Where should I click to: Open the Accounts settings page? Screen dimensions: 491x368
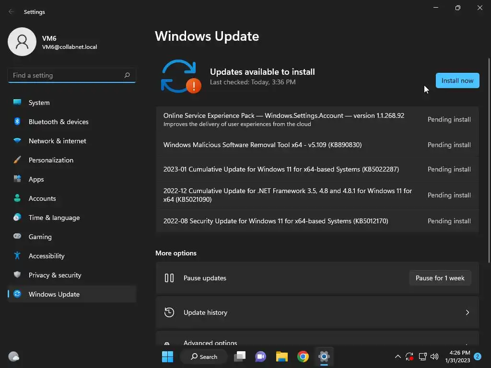pos(72,198)
